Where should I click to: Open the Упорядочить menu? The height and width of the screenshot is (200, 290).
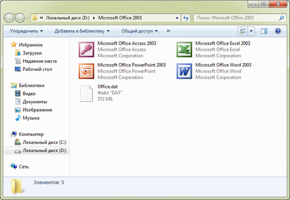coord(26,31)
